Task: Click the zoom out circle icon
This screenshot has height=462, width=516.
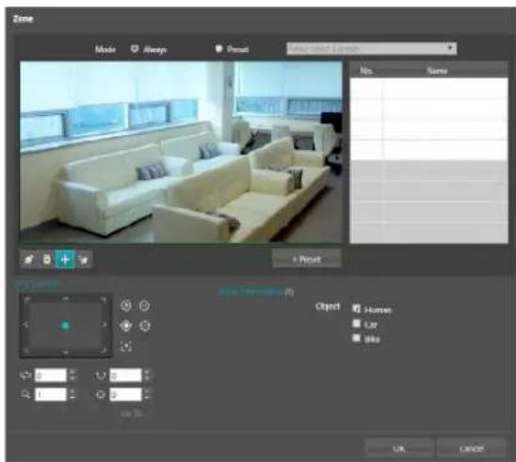Action: (x=144, y=305)
